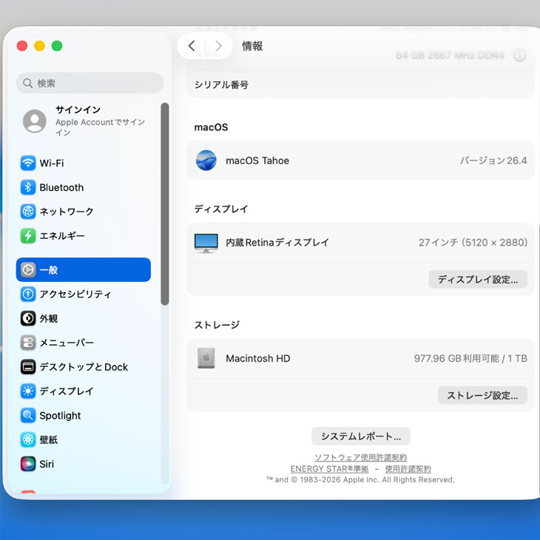Open ネットワーク settings pane
Image resolution: width=540 pixels, height=540 pixels.
tap(66, 212)
